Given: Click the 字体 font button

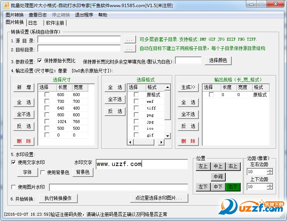Looking at the screenshot, I should pyautogui.click(x=27, y=172).
